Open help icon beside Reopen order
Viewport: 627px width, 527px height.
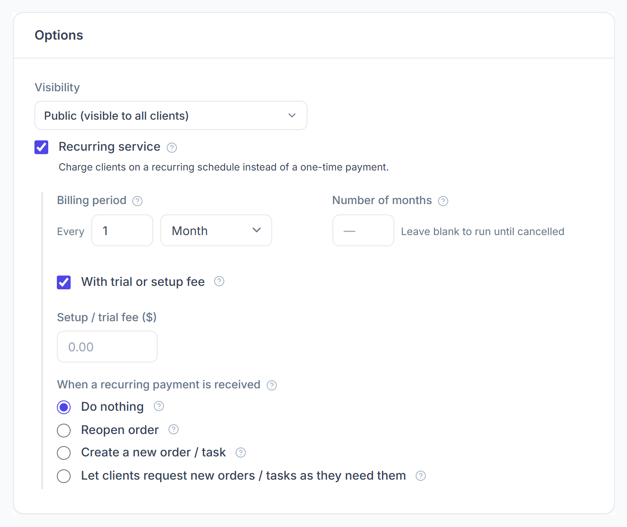coord(174,429)
